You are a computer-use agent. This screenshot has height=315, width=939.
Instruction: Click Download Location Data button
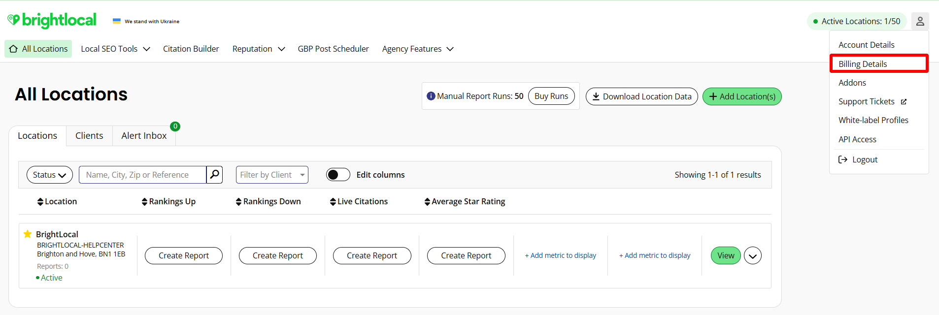pyautogui.click(x=641, y=96)
